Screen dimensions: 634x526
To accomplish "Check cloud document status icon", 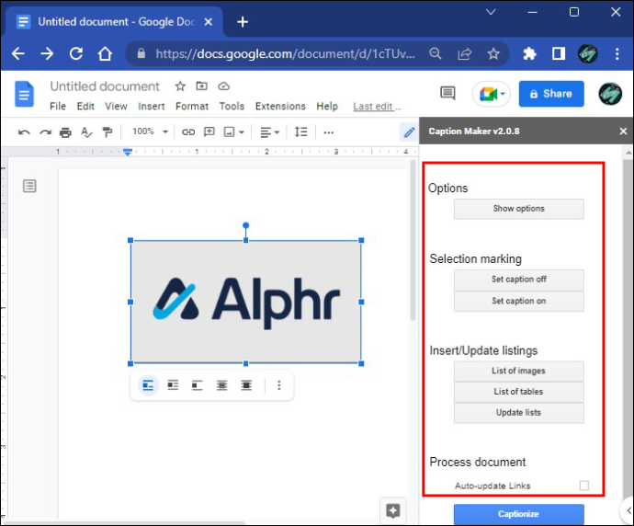I will (223, 86).
